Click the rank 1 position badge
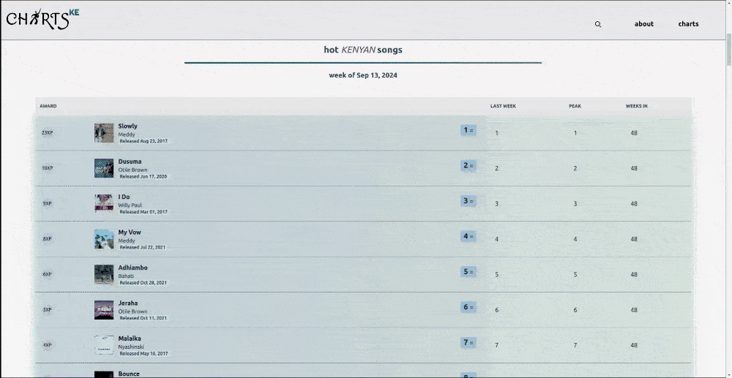This screenshot has height=378, width=732. (x=468, y=130)
